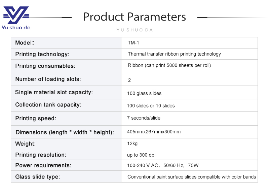
Task: Click the Product Parameters heading
Action: point(134,17)
